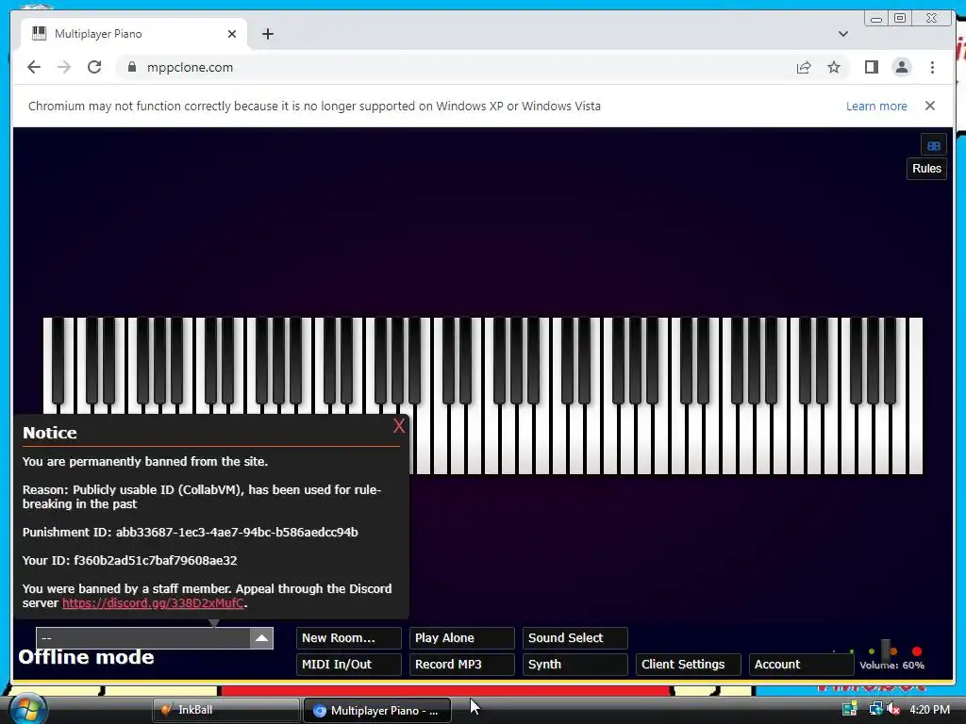Switch to InkBall in the taskbar
The width and height of the screenshot is (966, 724).
tap(225, 710)
